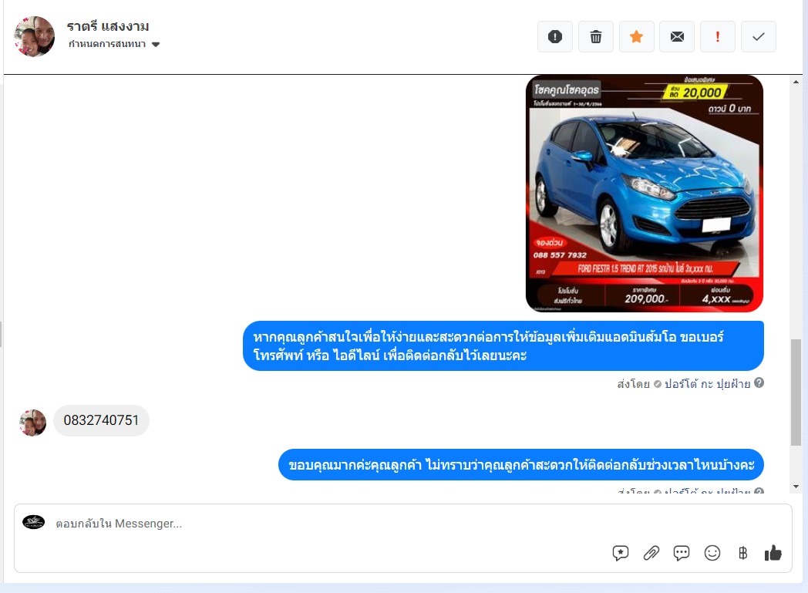Send a thumbs-up like

(773, 553)
